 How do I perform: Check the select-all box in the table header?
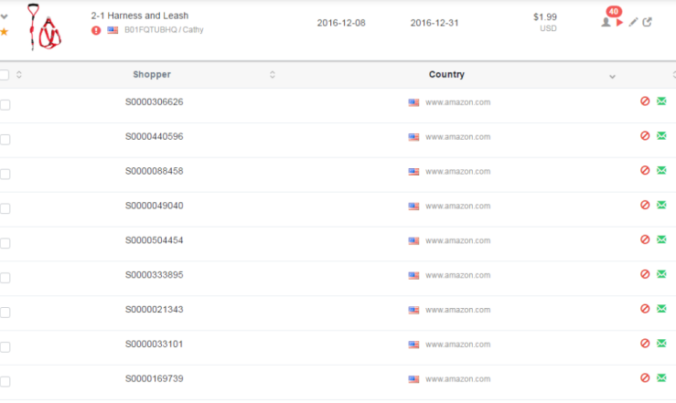(5, 75)
